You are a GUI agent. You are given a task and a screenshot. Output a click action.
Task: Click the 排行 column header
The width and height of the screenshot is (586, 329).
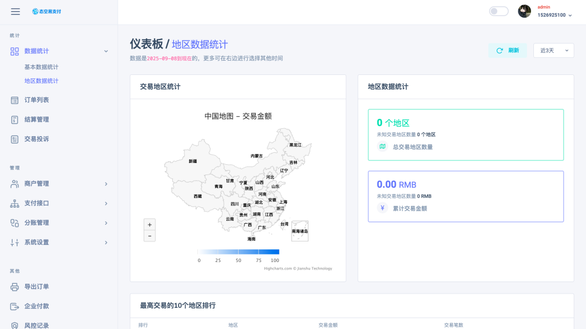click(143, 325)
